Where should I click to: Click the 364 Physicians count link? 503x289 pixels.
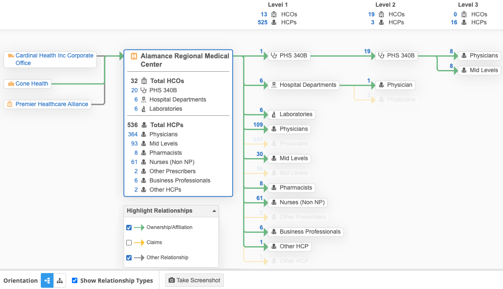[x=133, y=135]
